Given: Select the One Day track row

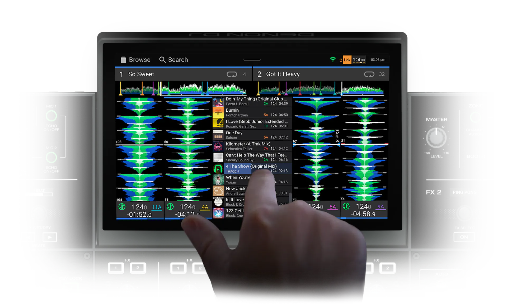Looking at the screenshot, I should pos(252,135).
